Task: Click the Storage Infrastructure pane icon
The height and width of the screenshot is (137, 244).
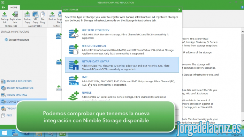Action: [x=3, y=102]
